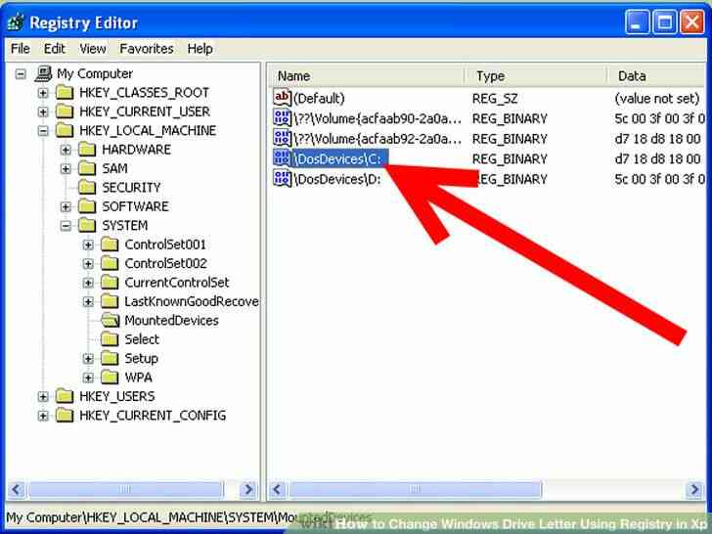Expand the ControlSet002 key
This screenshot has height=534, width=712.
89,264
